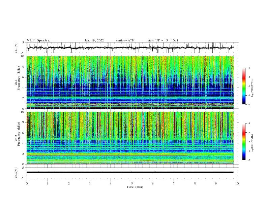Image resolution: width=267 pixels, height=206 pixels.
Task: Click time axis tick label "1"
Action: tap(48, 183)
